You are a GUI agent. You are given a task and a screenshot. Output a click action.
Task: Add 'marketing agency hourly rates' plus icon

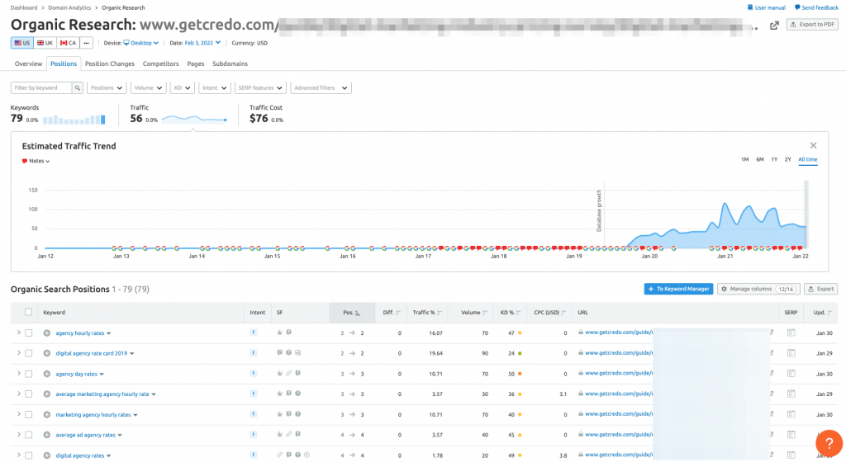pos(47,415)
